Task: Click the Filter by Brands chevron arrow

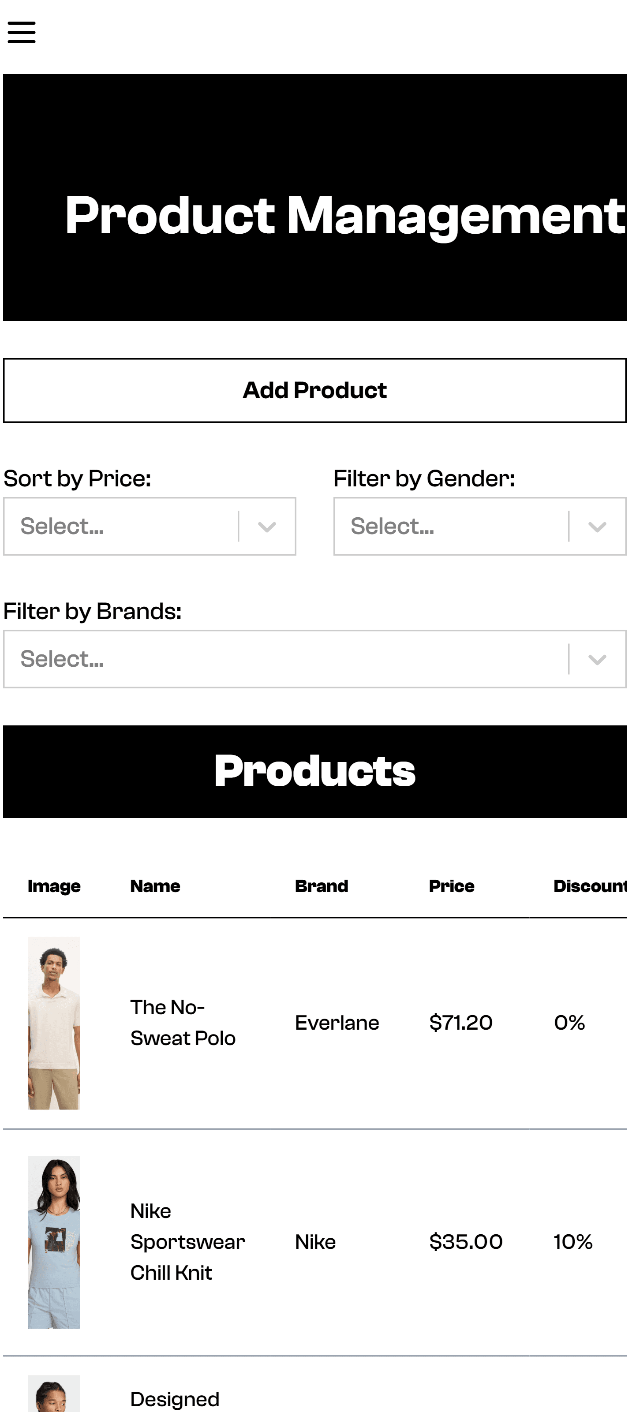Action: (x=597, y=659)
